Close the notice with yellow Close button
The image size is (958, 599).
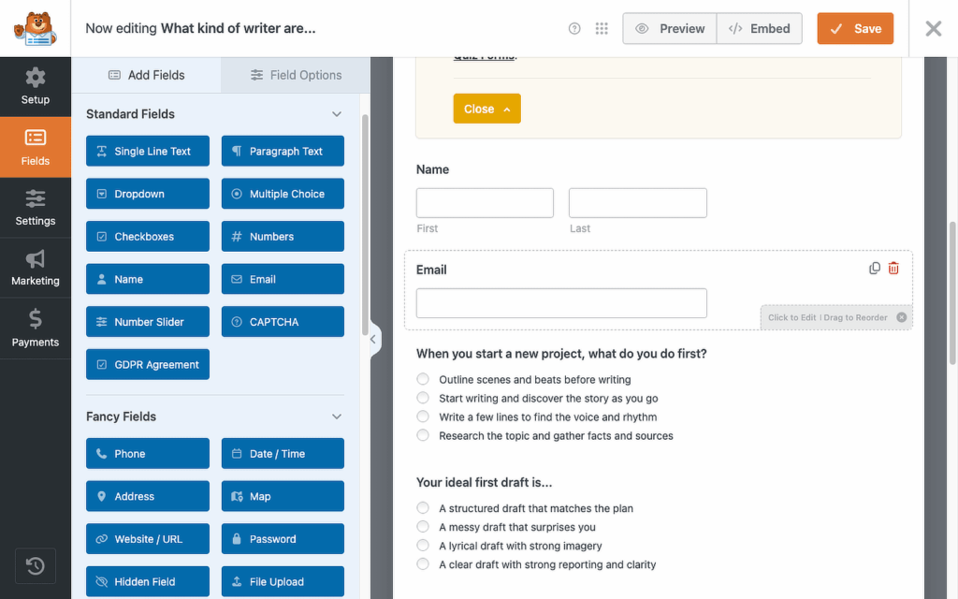486,109
